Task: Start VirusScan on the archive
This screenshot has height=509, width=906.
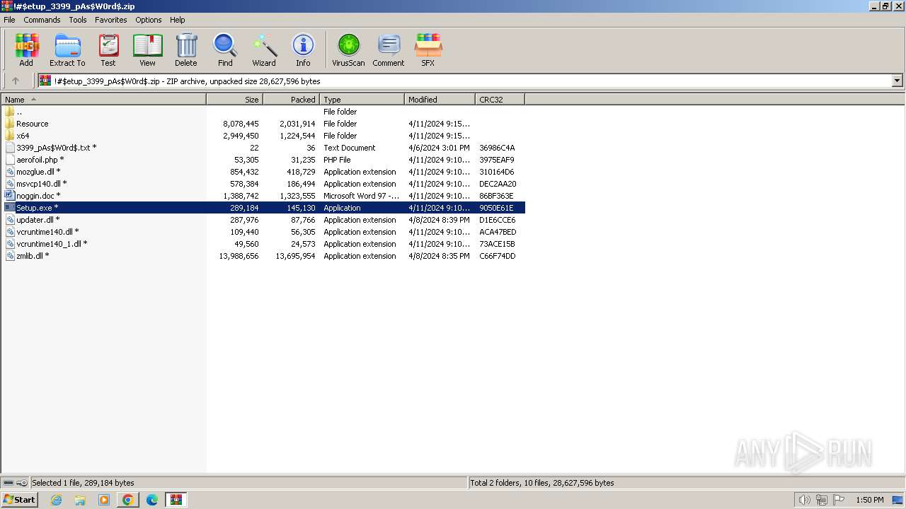Action: (348, 50)
